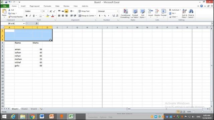Image resolution: width=214 pixels, height=120 pixels.
Task: Click the Decrease Font Size icon
Action: pyautogui.click(x=54, y=11)
